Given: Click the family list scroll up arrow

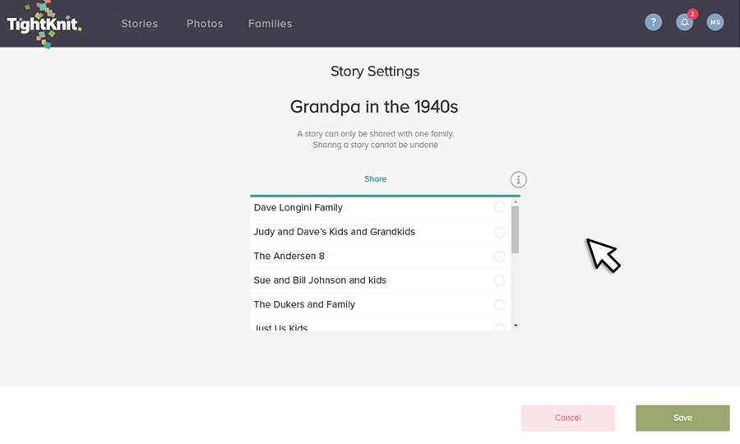Looking at the screenshot, I should point(516,202).
